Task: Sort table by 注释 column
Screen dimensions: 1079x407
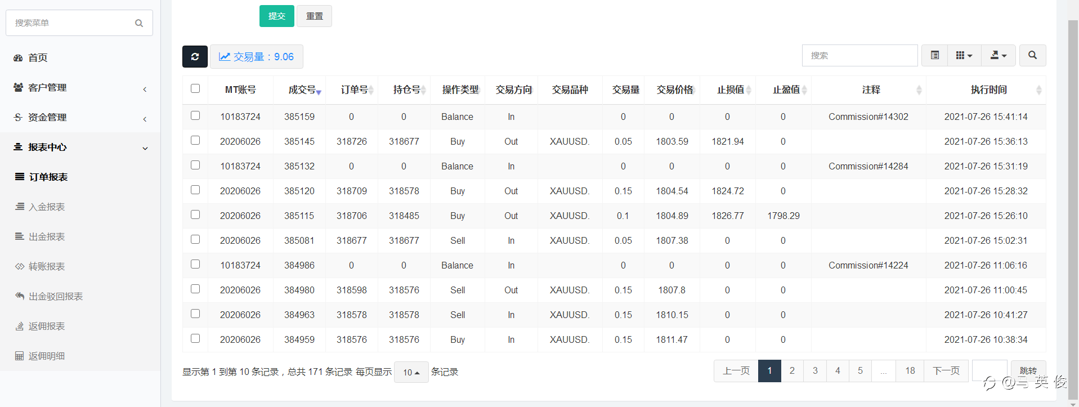Action: (x=868, y=90)
